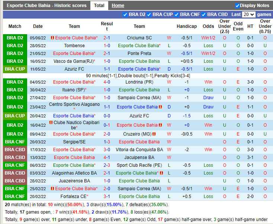Click red card icon before Clube Nautico Capibaribe
This screenshot has width=273, height=224.
[51, 123]
